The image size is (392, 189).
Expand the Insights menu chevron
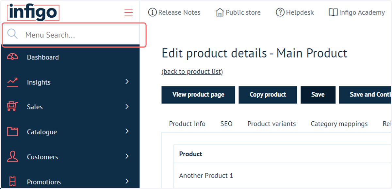[127, 81]
